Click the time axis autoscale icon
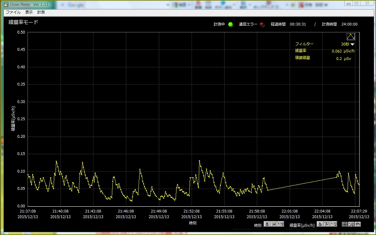This screenshot has height=235, width=376. click(x=274, y=224)
